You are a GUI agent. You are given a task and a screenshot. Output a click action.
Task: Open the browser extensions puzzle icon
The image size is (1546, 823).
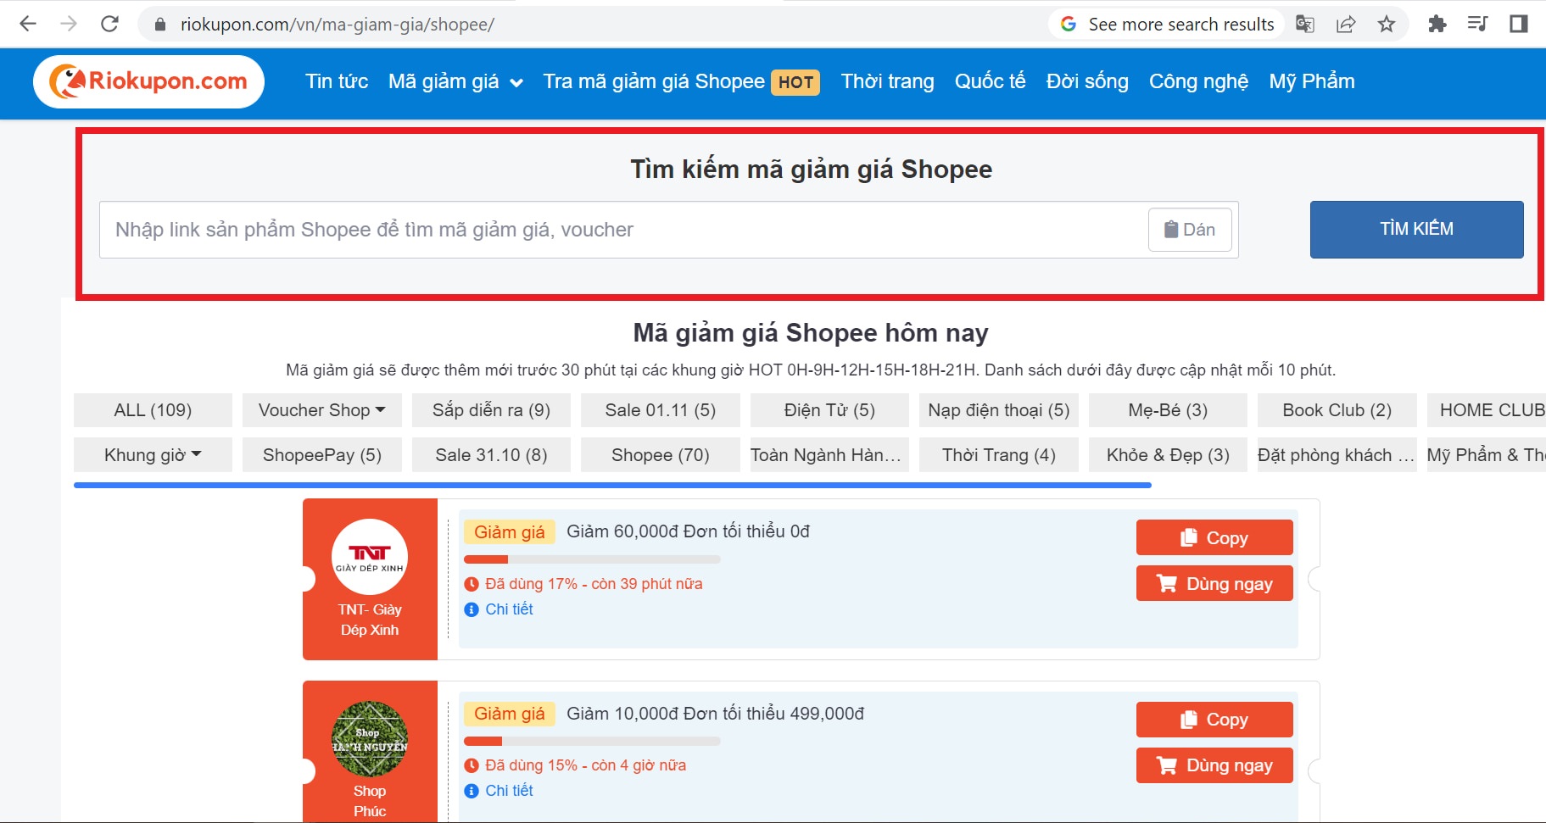click(x=1437, y=24)
